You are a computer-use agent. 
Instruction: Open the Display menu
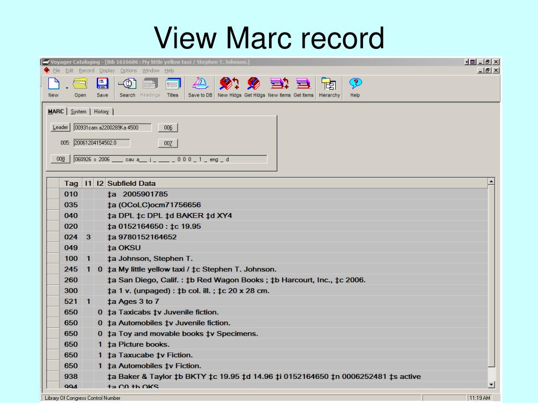point(107,71)
